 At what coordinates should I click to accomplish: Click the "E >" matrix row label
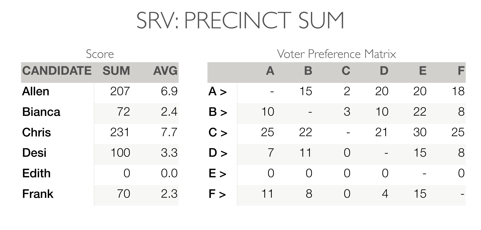[x=217, y=173]
